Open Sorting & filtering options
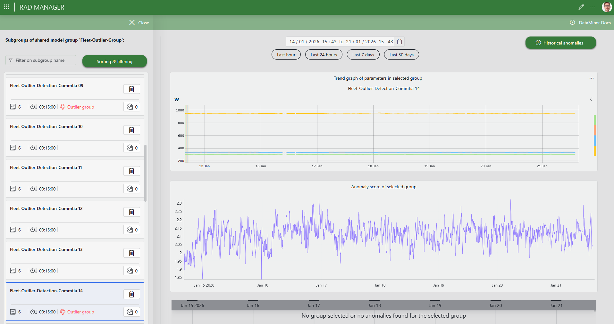Image resolution: width=614 pixels, height=324 pixels. (114, 61)
